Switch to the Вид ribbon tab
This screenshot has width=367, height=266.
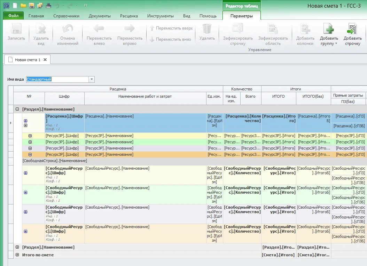point(187,16)
